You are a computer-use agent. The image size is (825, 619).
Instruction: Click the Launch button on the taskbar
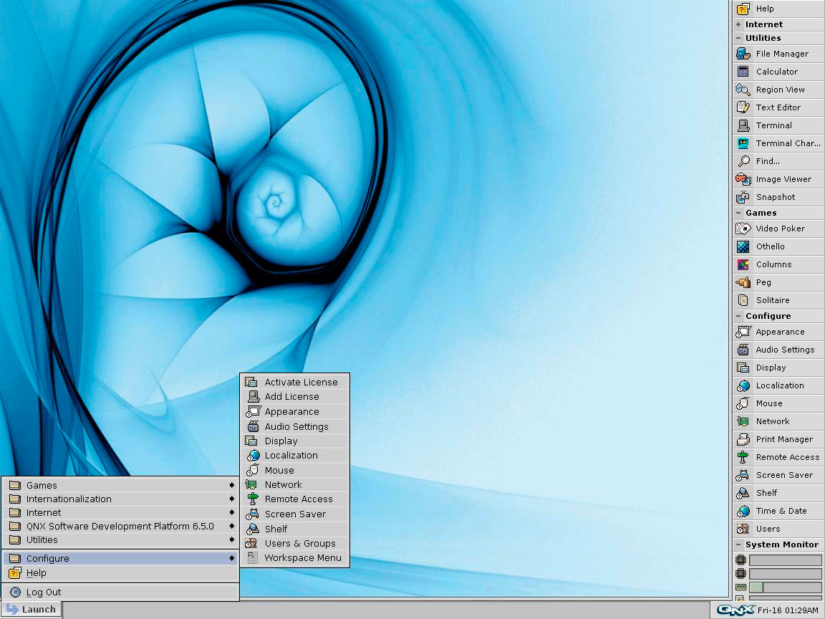click(x=31, y=610)
